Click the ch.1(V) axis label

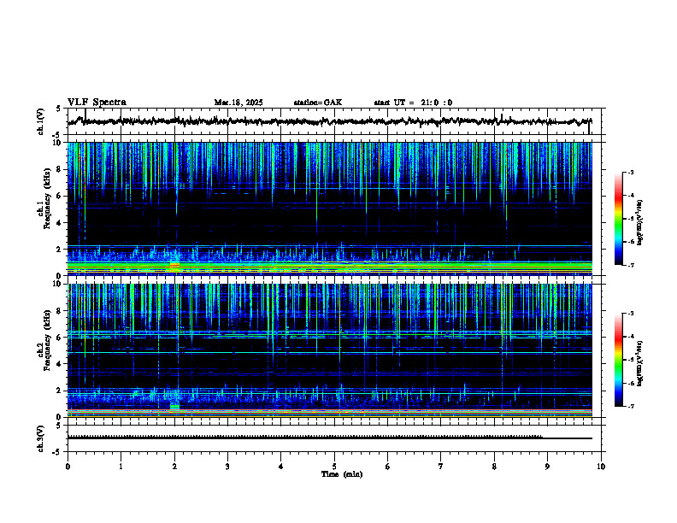pyautogui.click(x=41, y=121)
